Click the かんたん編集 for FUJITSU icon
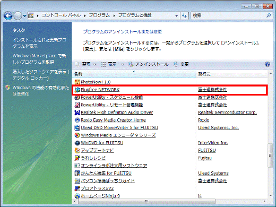The width and height of the screenshot is (276, 207). coord(77,173)
